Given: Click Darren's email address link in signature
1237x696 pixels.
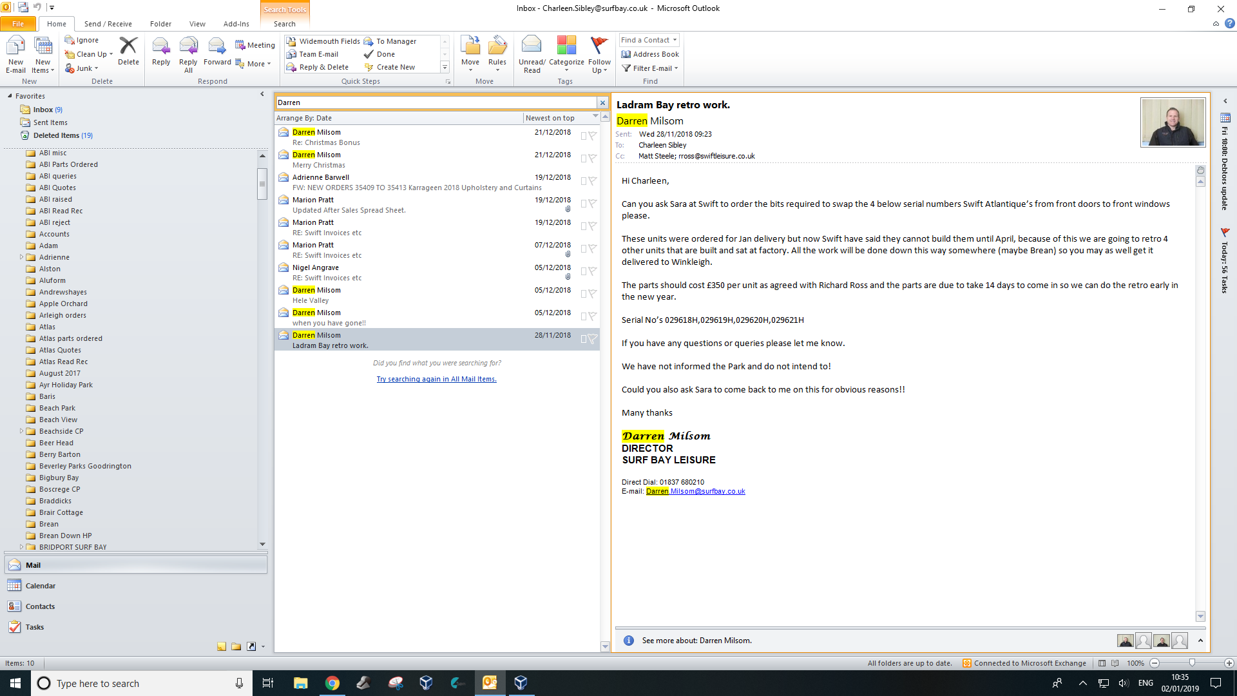Looking at the screenshot, I should (x=695, y=491).
